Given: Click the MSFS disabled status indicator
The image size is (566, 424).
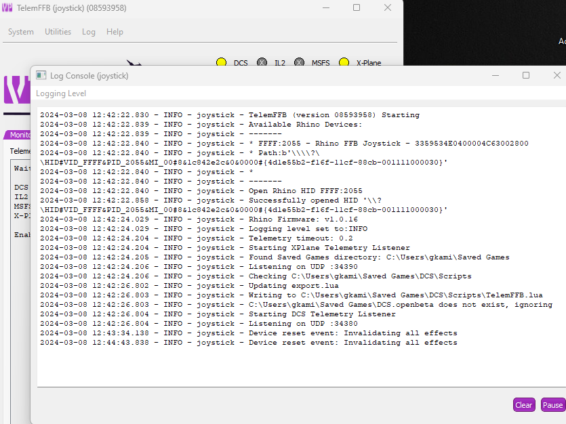Looking at the screenshot, I should tap(299, 63).
